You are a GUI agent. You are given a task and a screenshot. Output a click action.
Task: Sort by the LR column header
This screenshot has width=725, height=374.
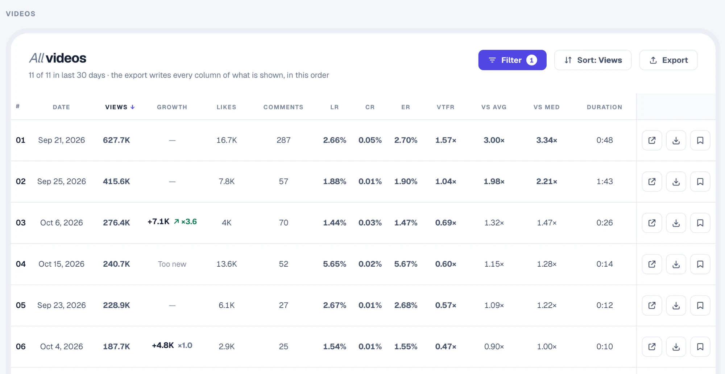pyautogui.click(x=334, y=107)
